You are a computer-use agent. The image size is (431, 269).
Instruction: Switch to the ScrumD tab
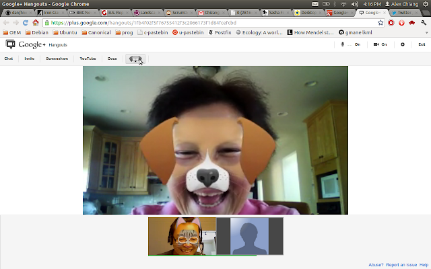[x=179, y=13]
